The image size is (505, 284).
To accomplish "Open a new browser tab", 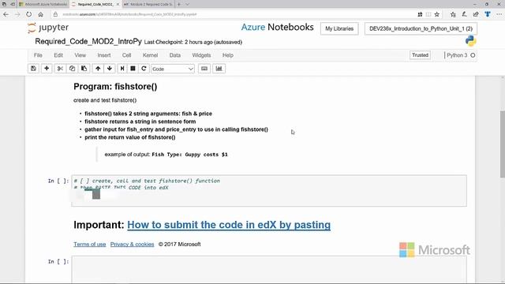I will (x=179, y=4).
